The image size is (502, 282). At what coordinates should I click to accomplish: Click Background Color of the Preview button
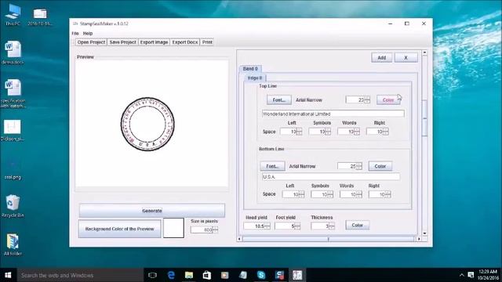120,229
